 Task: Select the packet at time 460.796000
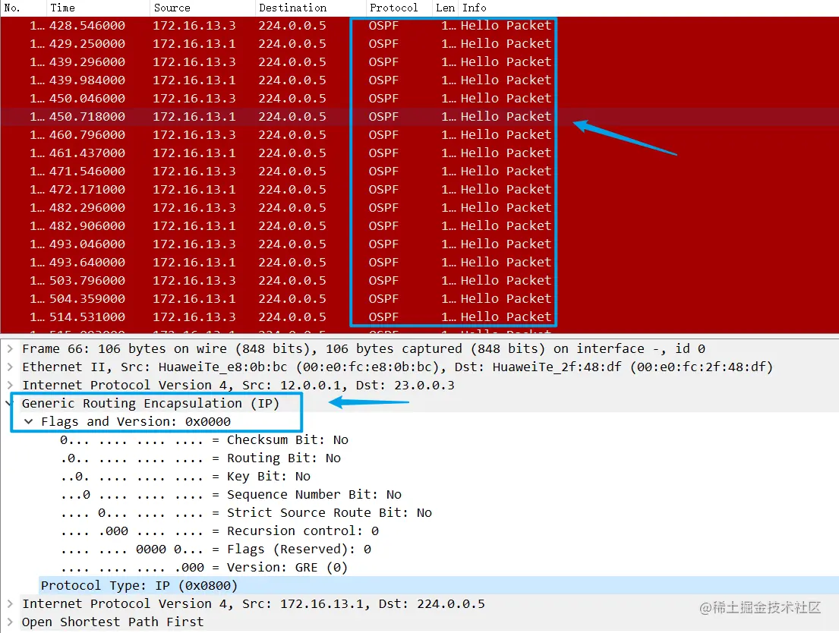pos(419,135)
